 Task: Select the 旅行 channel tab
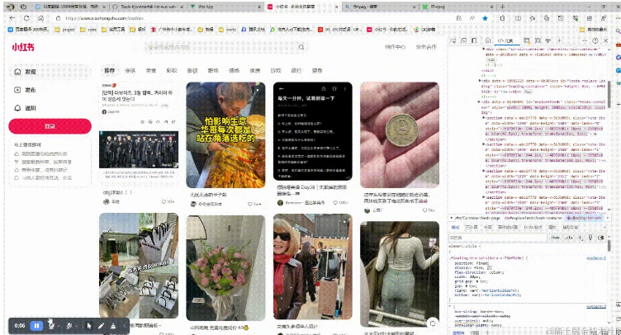coord(296,70)
